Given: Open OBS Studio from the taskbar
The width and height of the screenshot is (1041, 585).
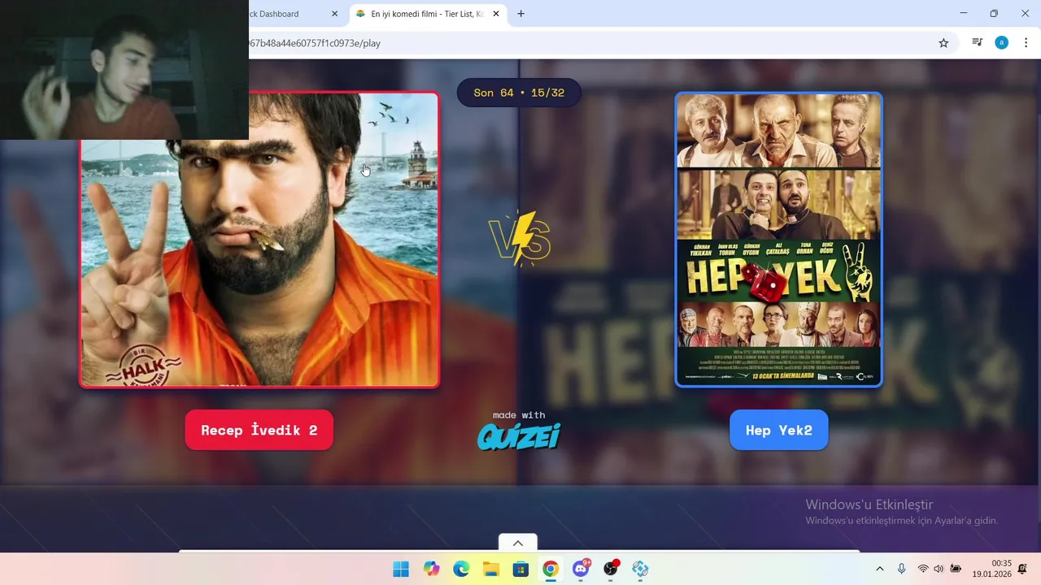Looking at the screenshot, I should click(611, 569).
